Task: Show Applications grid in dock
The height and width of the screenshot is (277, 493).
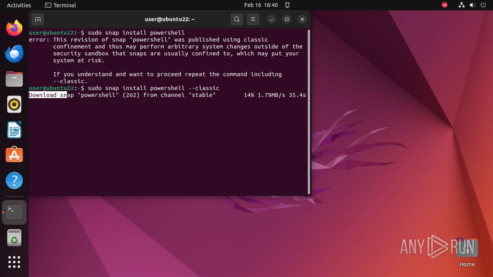Action: (x=14, y=262)
